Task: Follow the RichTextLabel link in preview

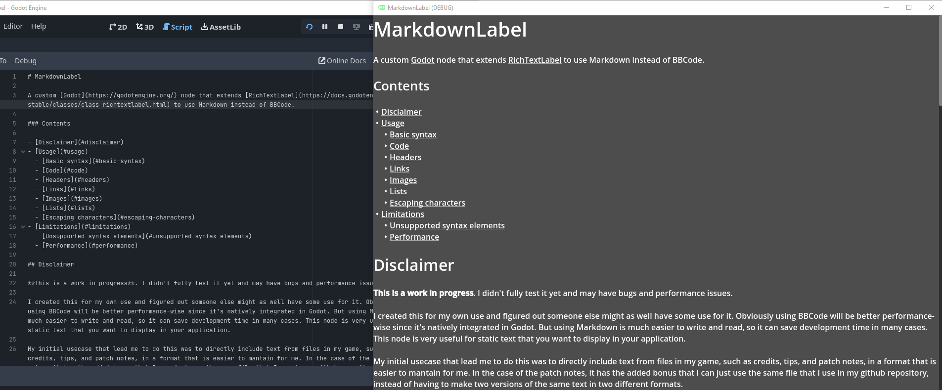Action: [x=535, y=60]
